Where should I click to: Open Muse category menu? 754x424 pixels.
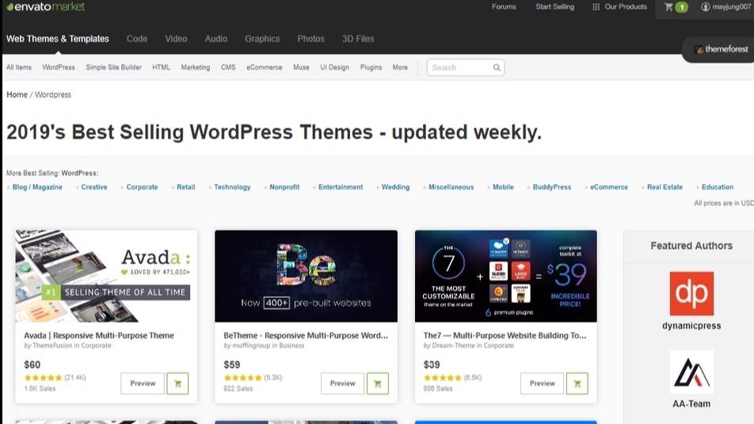(x=301, y=67)
